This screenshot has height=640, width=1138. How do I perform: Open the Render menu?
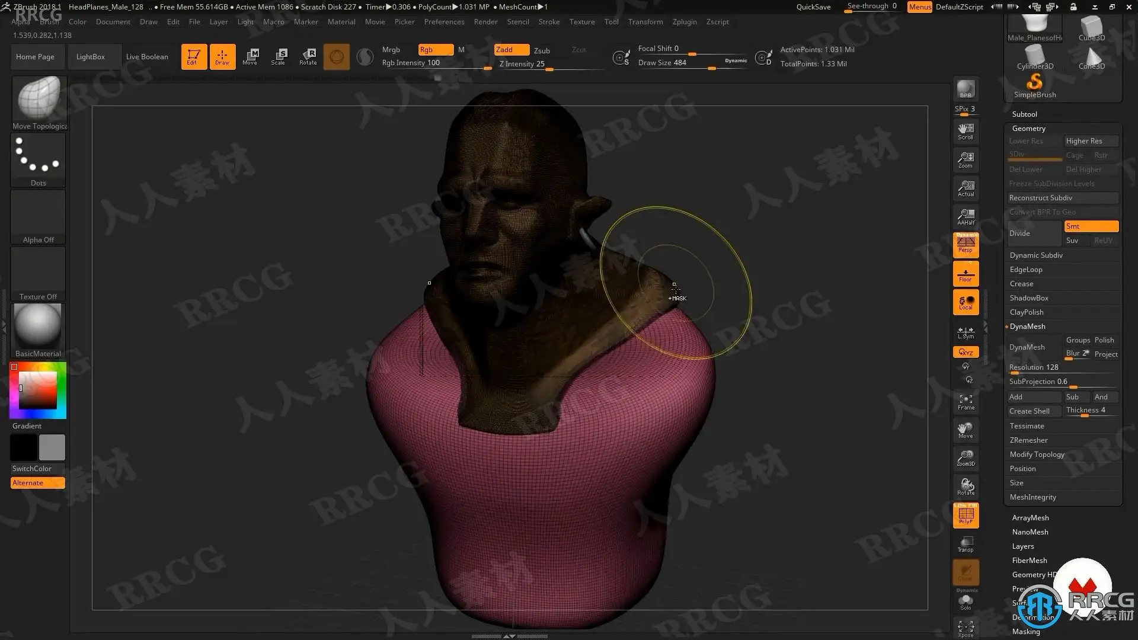(x=485, y=22)
